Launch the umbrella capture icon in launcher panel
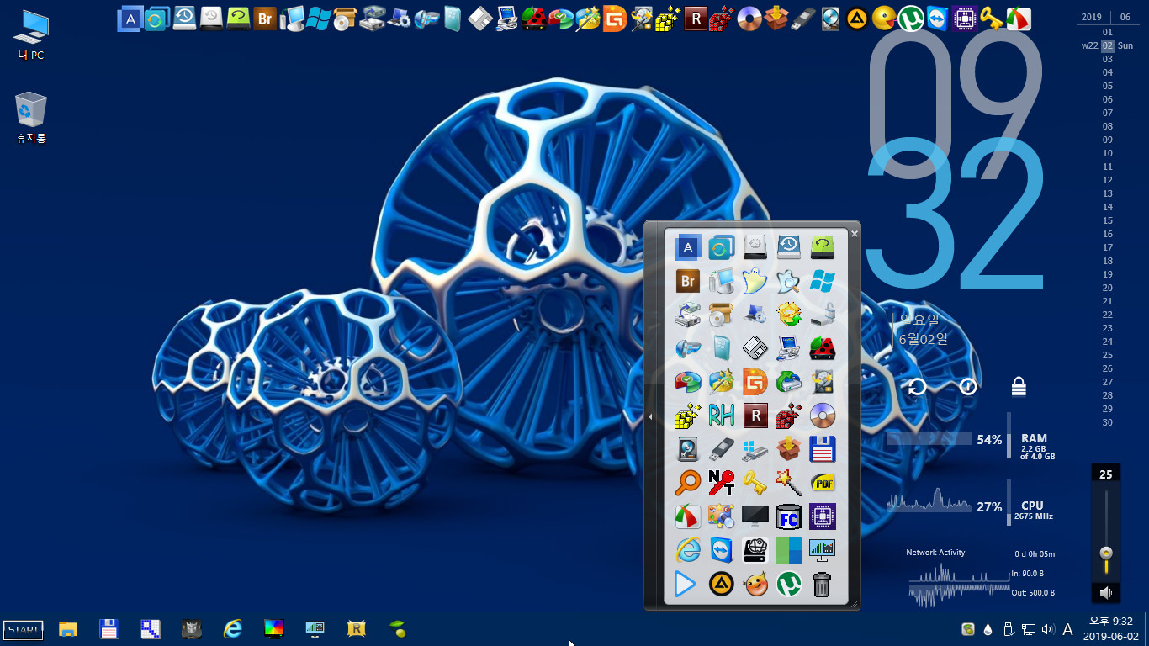 688,516
